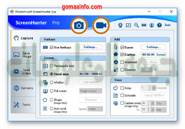Toggle the Cursor checkbox
The image size is (185, 129).
coord(122,47)
